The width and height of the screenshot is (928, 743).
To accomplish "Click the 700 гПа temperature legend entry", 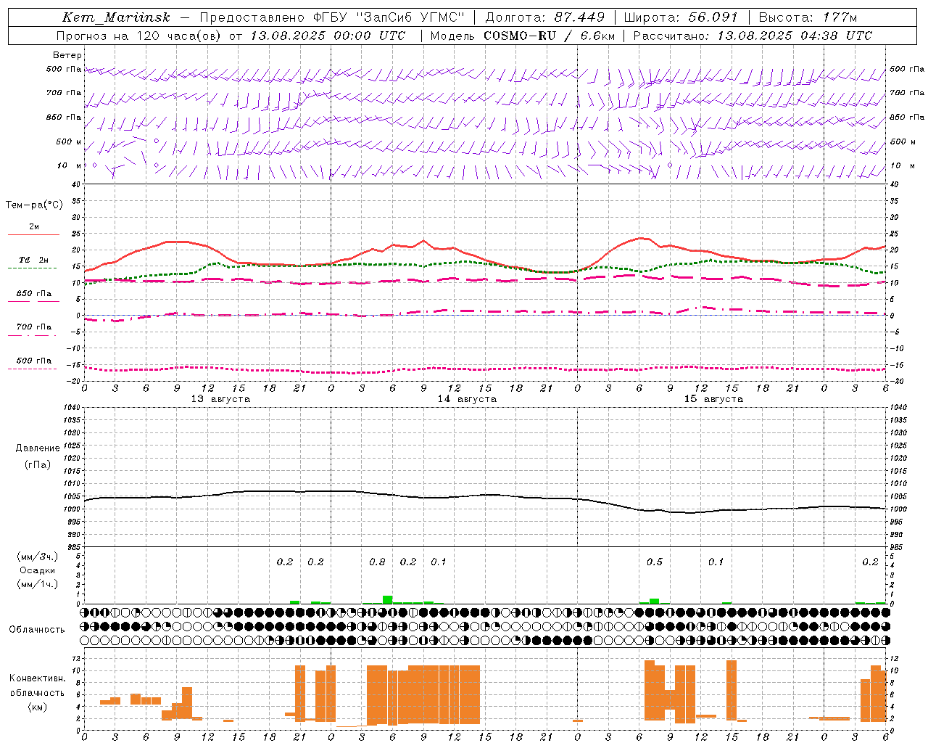I will coord(33,327).
